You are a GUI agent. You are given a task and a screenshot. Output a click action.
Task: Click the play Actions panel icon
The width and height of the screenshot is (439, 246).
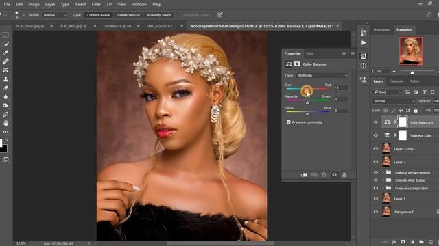(364, 42)
